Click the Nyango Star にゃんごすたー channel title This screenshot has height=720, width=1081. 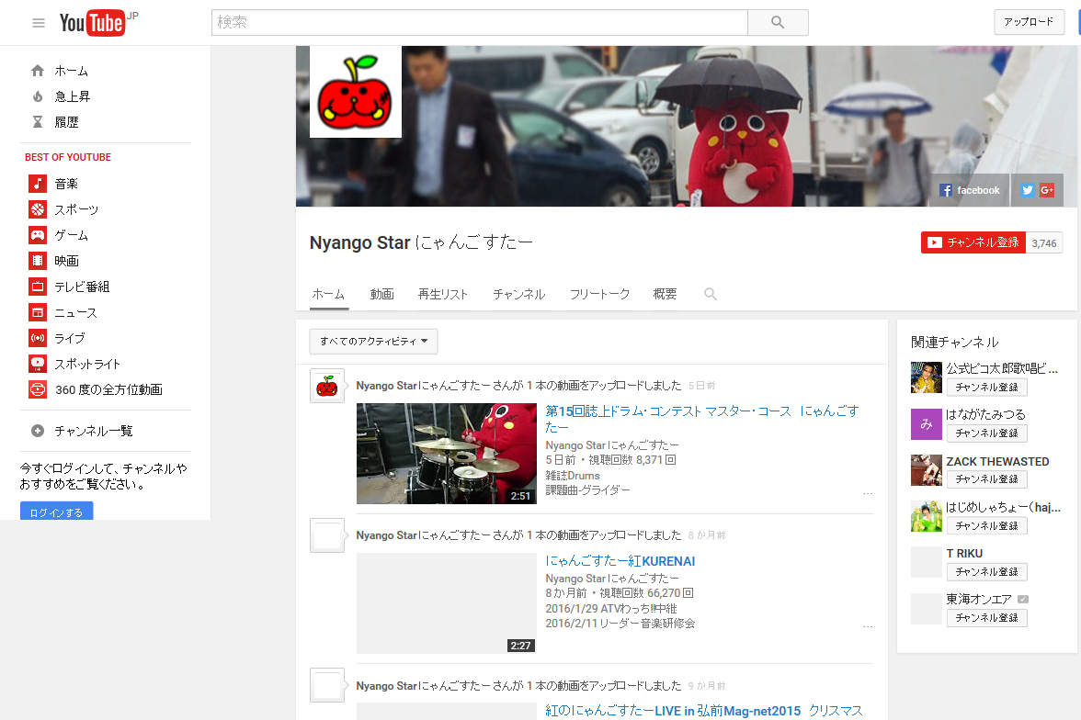pos(421,242)
